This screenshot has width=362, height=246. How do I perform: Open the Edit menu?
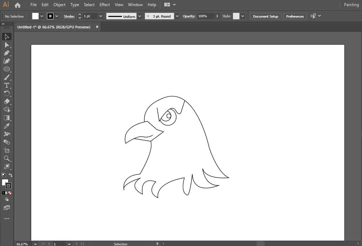(x=45, y=5)
